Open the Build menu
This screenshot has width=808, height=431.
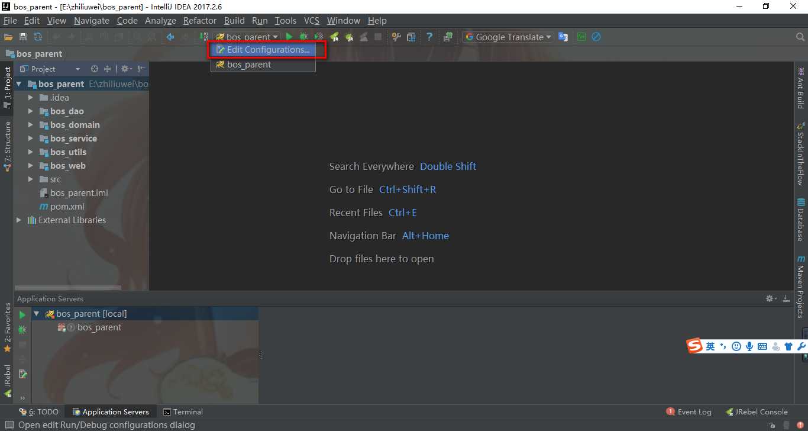(234, 21)
